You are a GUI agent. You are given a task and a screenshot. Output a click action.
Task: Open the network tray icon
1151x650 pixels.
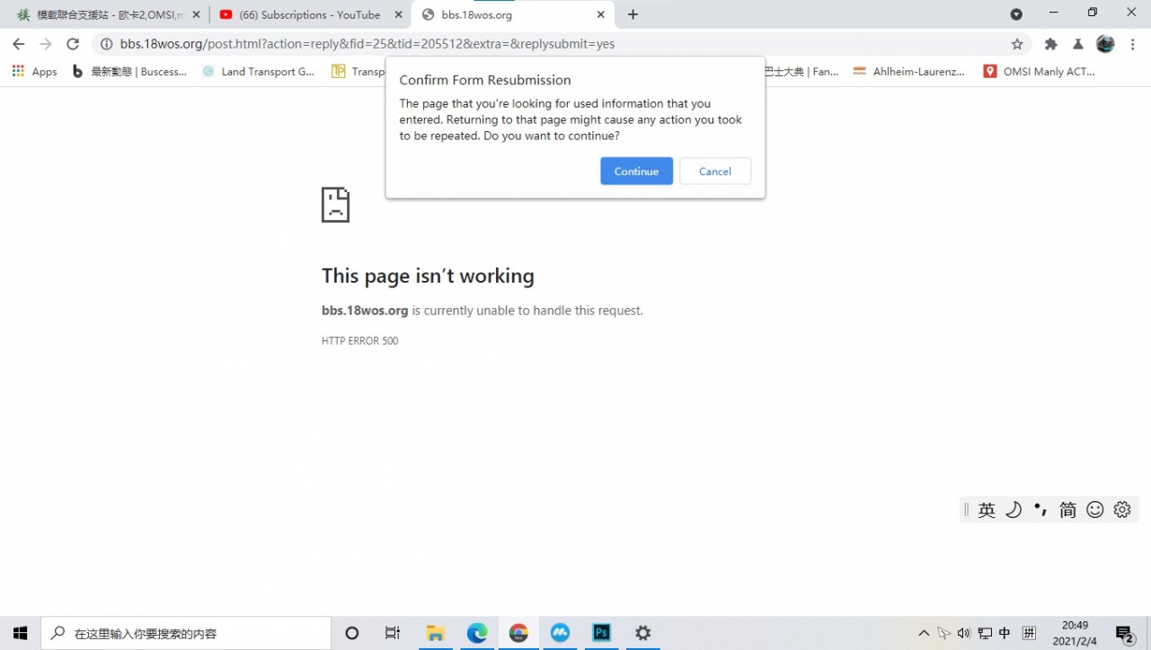click(985, 634)
